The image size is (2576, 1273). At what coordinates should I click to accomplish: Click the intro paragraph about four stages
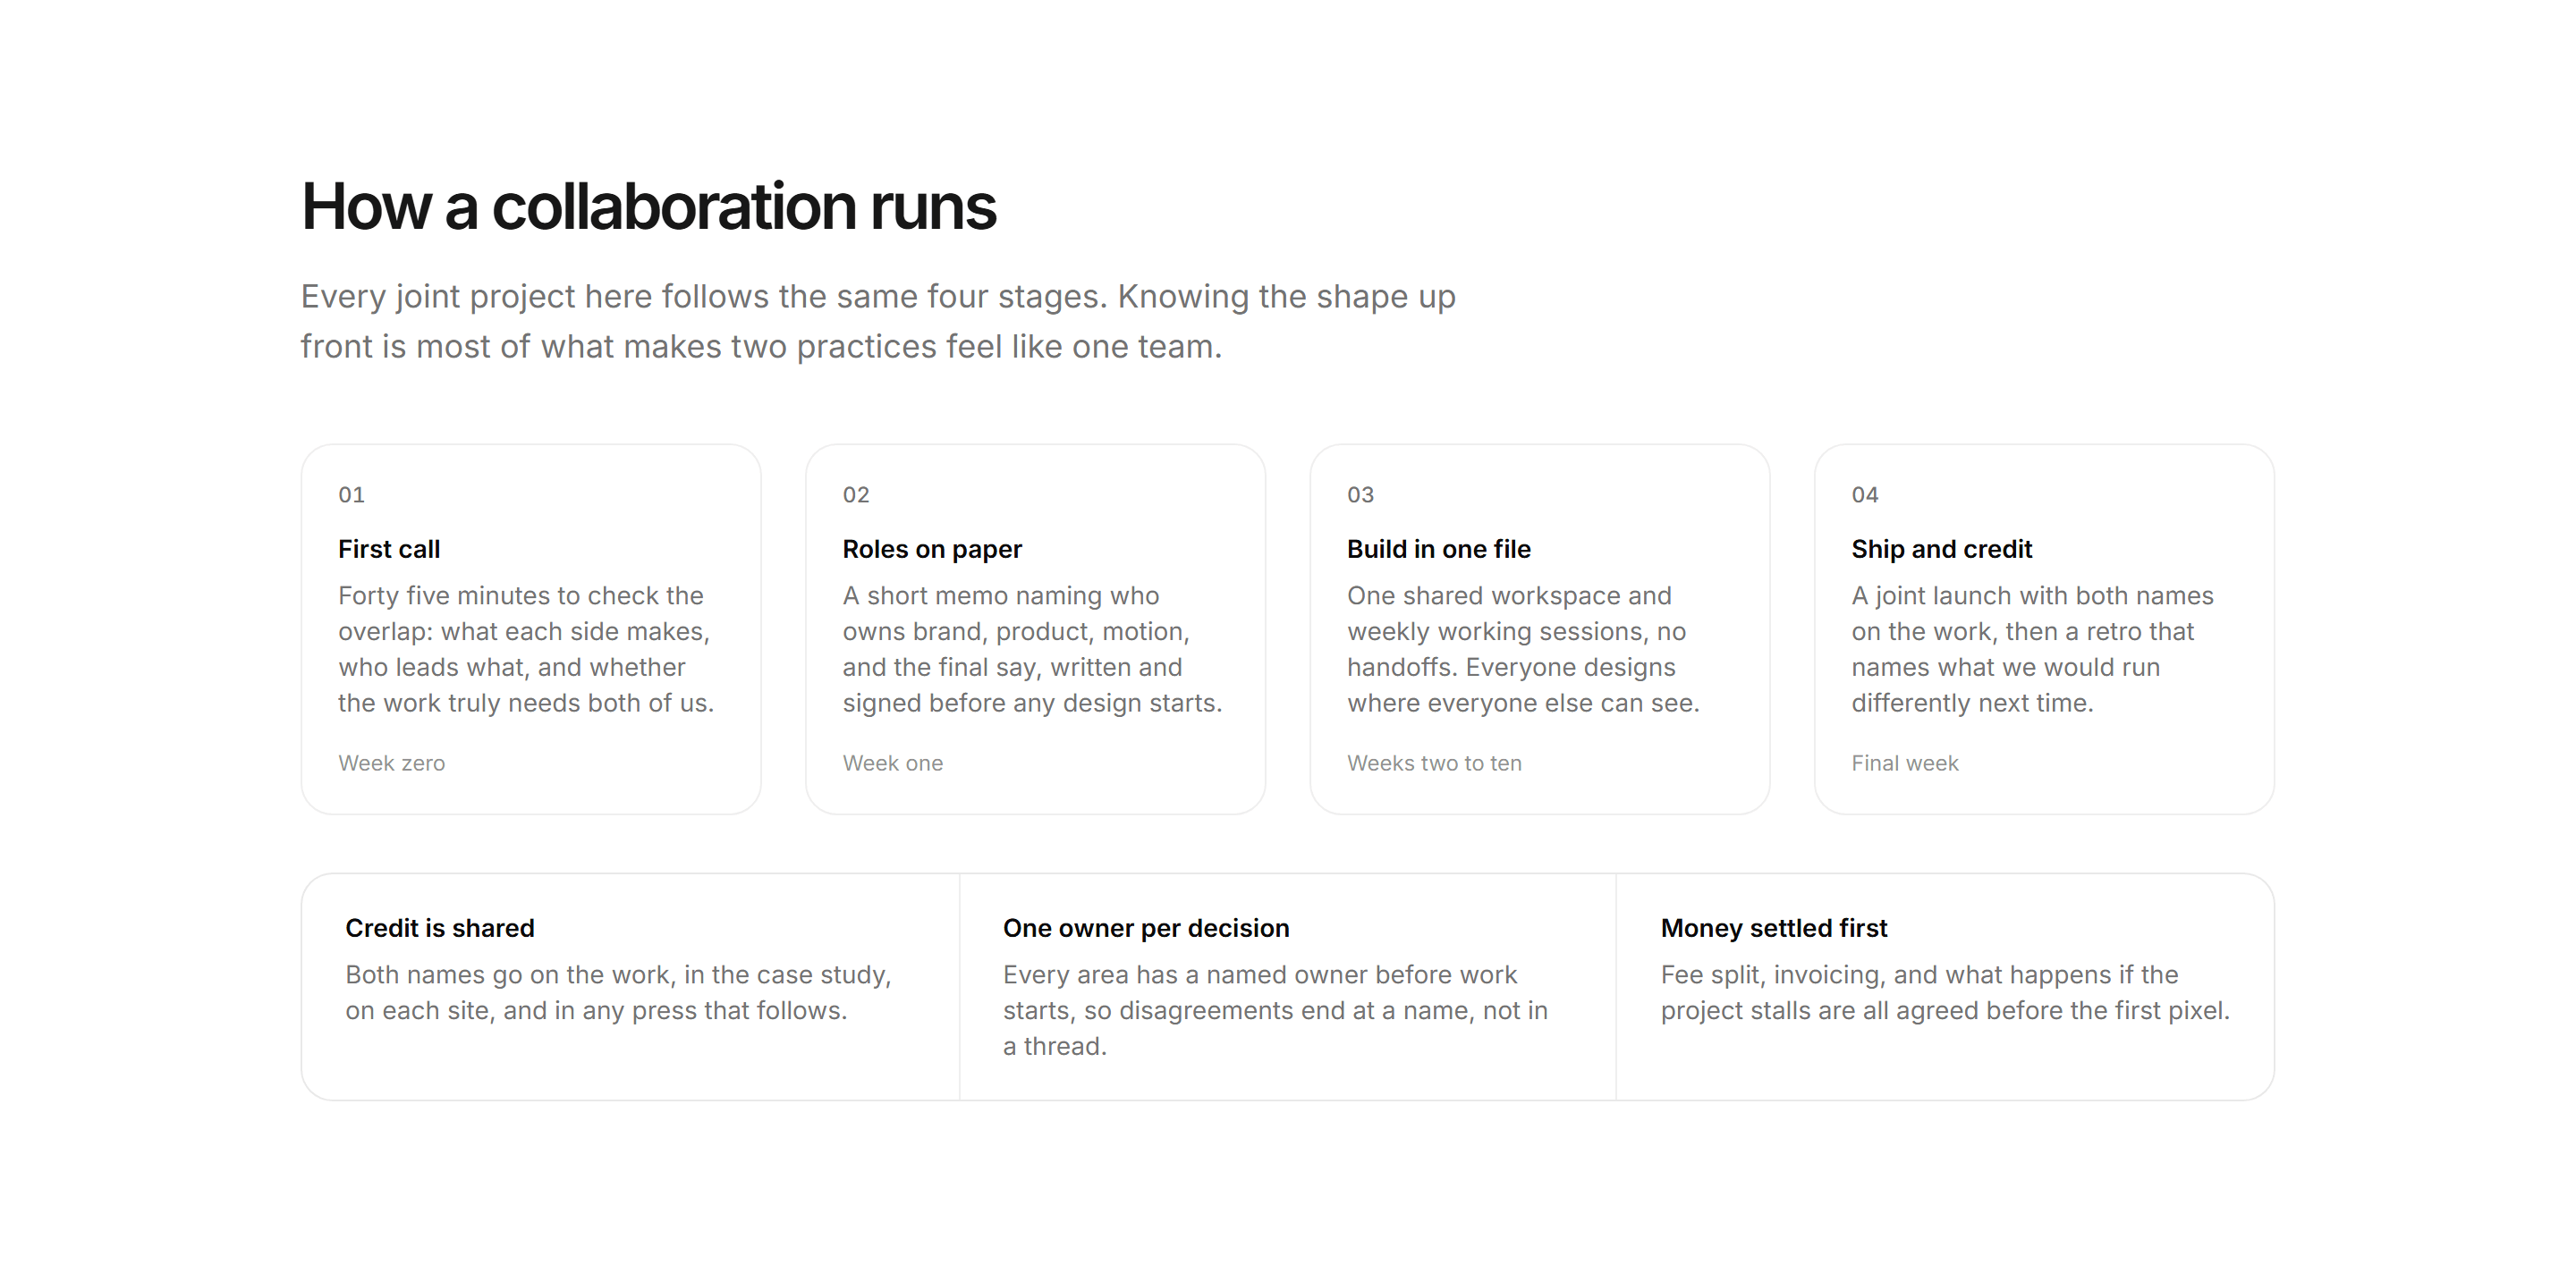point(878,322)
